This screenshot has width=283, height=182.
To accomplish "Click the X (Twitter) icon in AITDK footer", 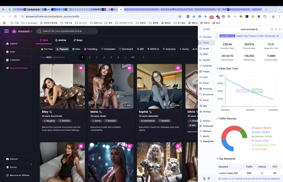I will point(204,179).
